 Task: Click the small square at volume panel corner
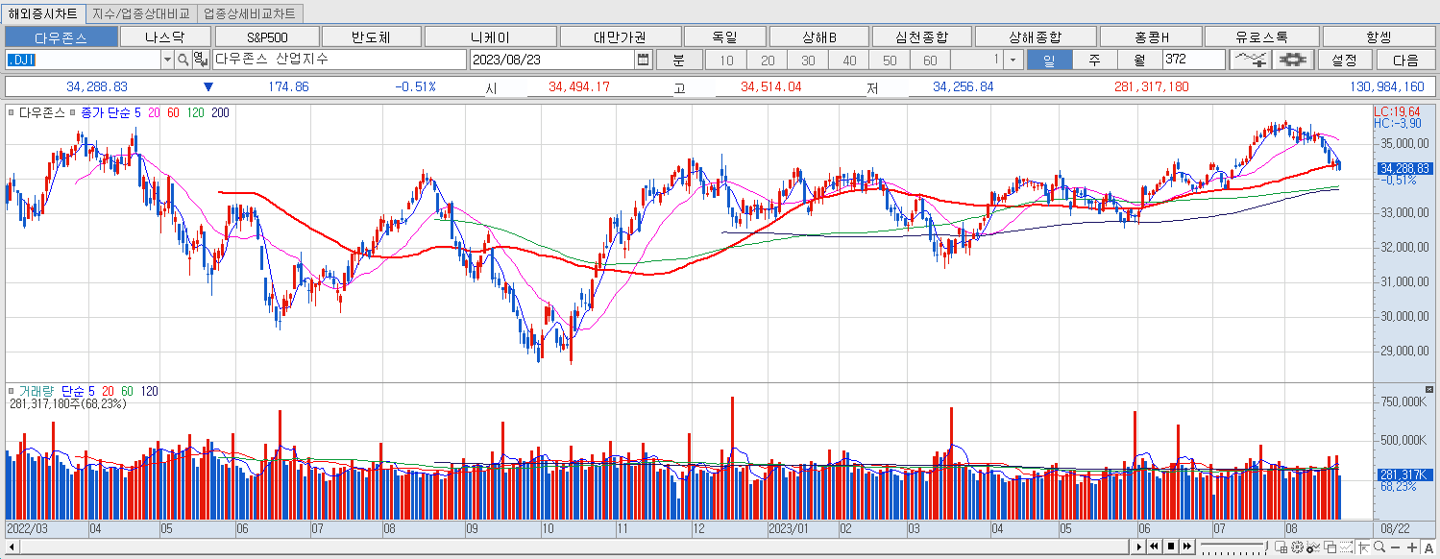pos(1429,390)
